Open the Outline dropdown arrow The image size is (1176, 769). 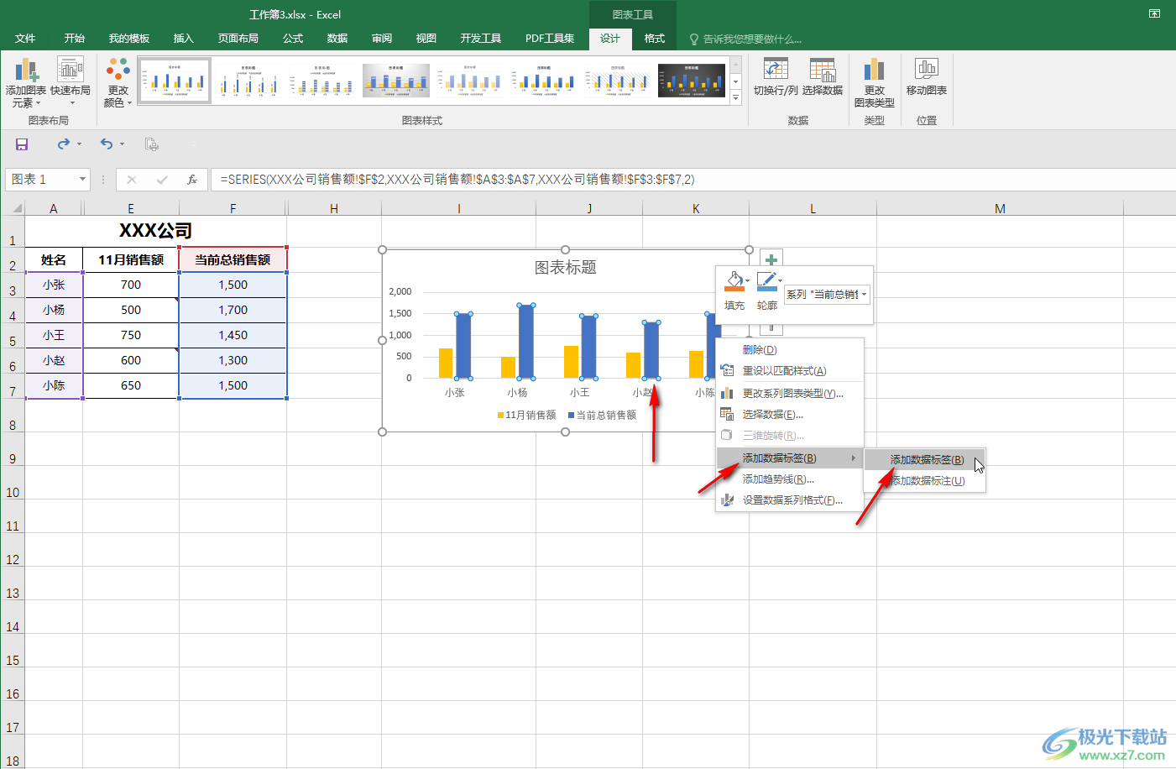(780, 281)
